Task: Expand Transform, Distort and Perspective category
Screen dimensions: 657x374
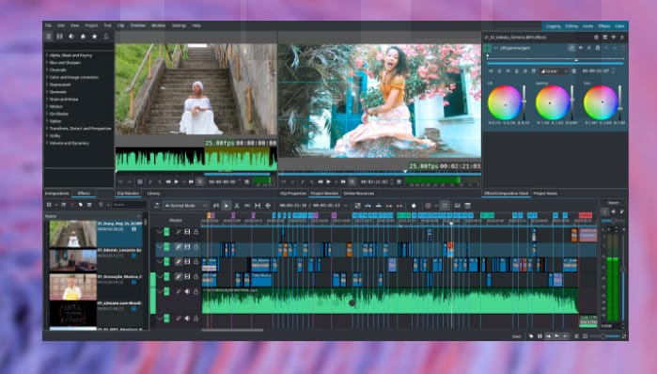Action: (x=46, y=129)
